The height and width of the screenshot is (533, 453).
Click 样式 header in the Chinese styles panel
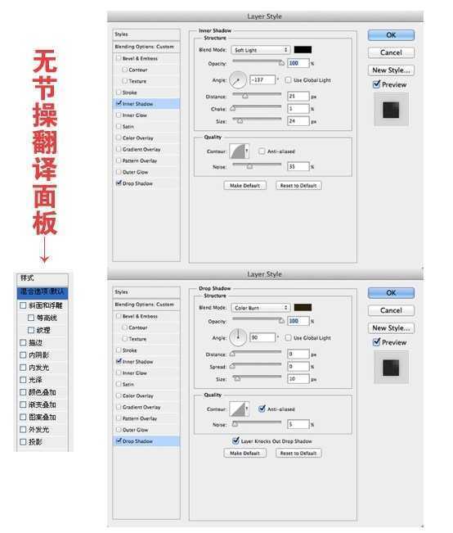(x=43, y=278)
